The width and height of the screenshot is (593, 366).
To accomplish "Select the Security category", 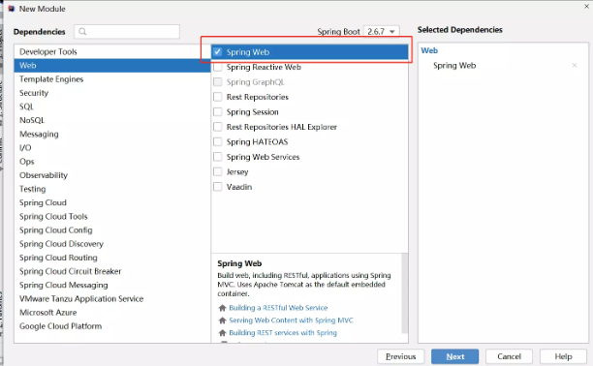I will click(112, 93).
